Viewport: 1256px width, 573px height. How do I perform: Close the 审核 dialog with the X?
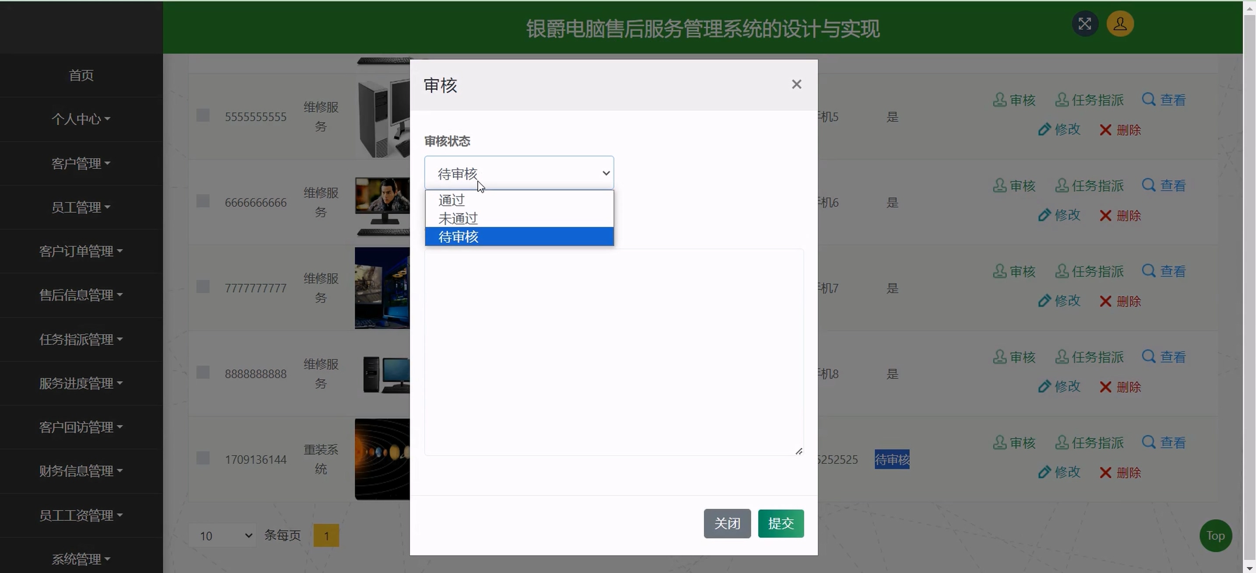tap(796, 84)
